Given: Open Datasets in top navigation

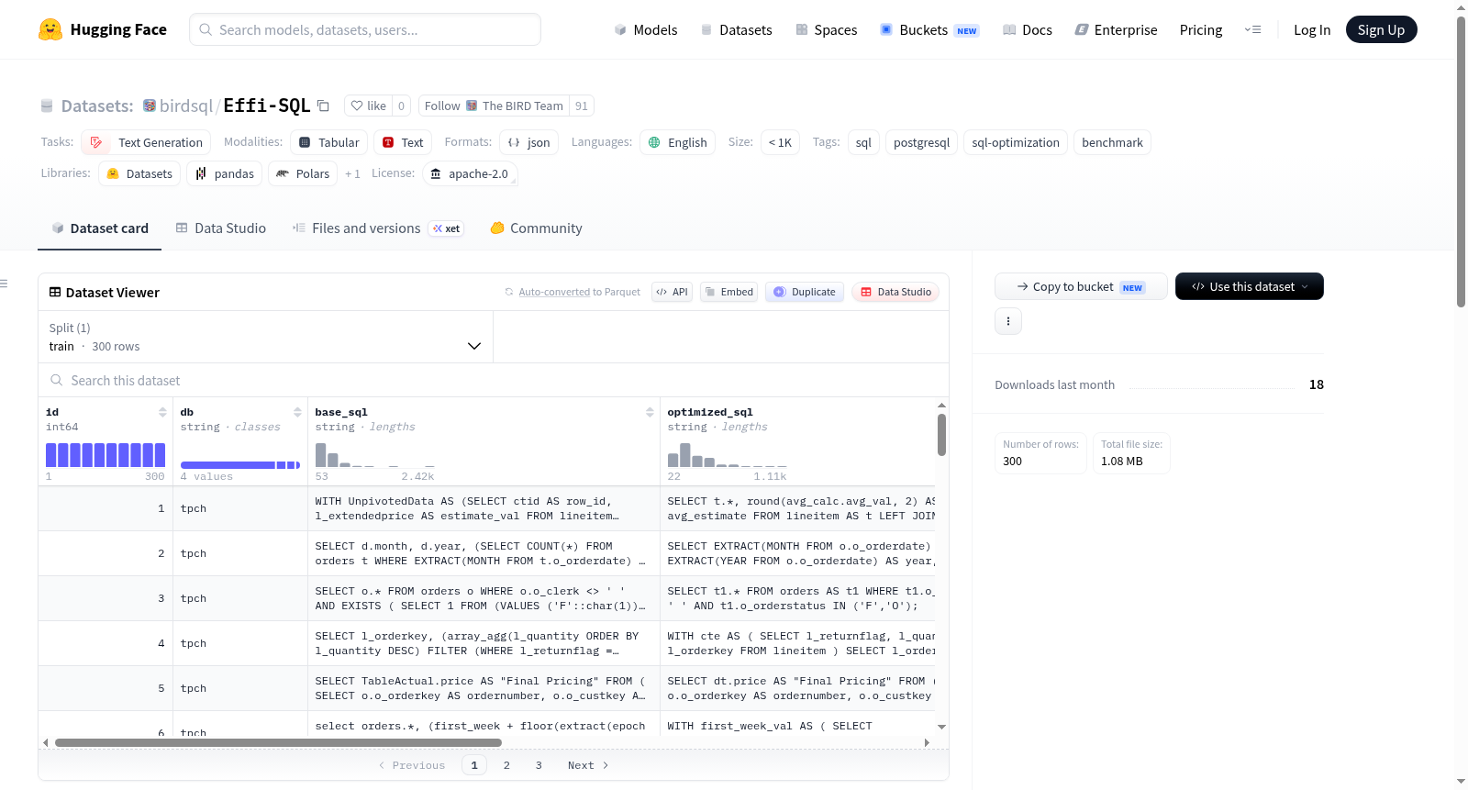Looking at the screenshot, I should [736, 29].
